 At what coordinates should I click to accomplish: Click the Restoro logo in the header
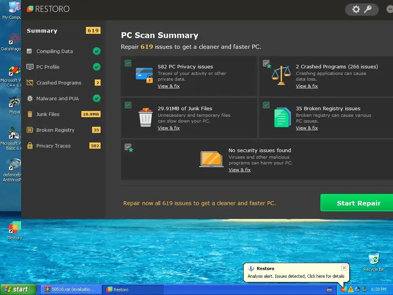coord(48,9)
